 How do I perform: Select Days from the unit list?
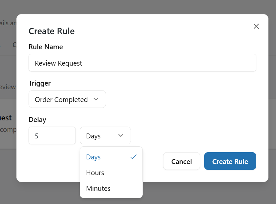coord(94,157)
